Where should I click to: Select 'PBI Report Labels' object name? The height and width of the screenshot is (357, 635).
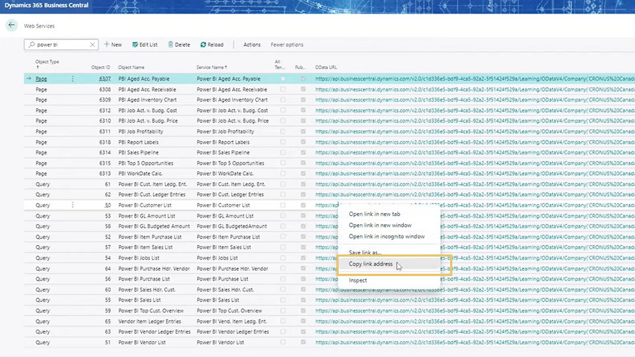139,142
